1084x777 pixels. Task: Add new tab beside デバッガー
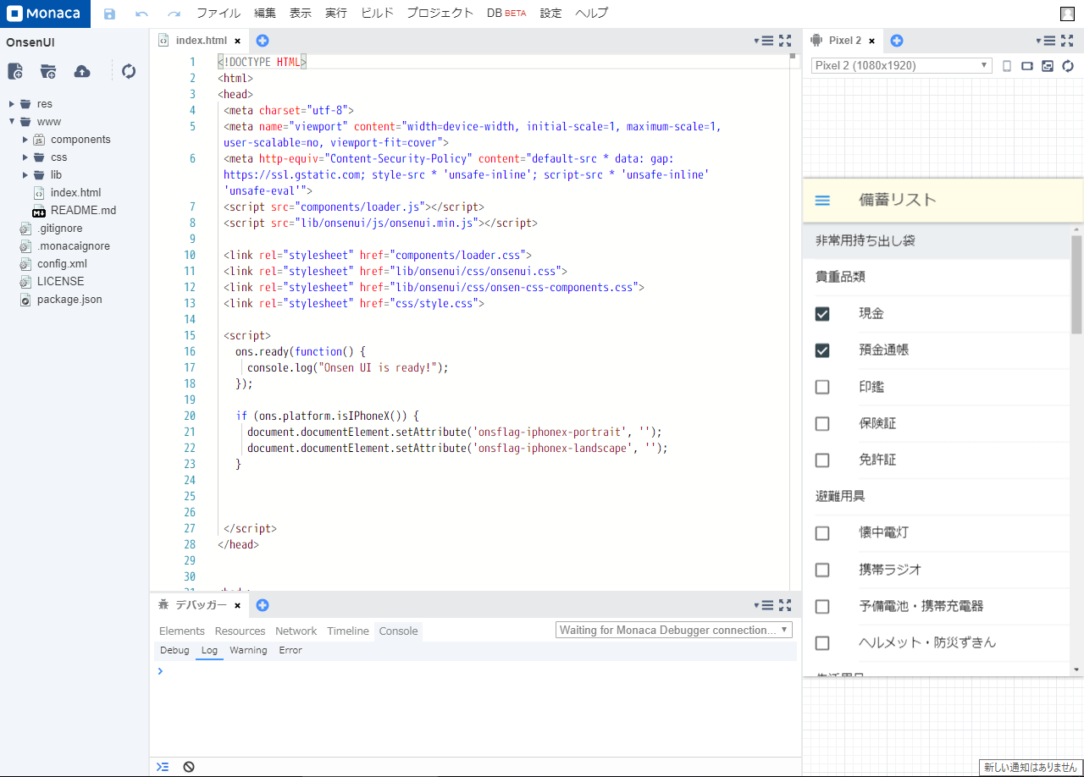(x=263, y=605)
